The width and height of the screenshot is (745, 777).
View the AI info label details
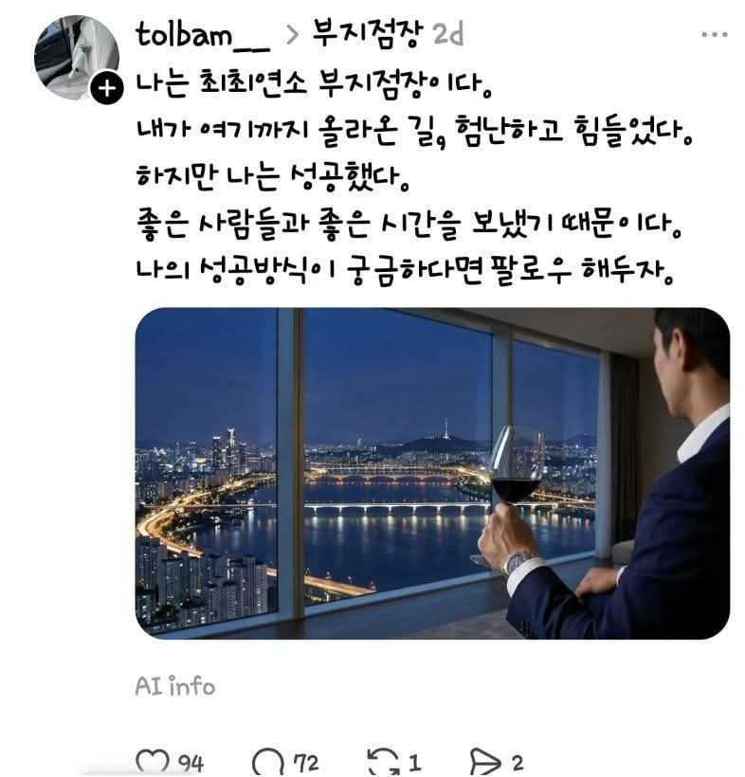point(175,686)
